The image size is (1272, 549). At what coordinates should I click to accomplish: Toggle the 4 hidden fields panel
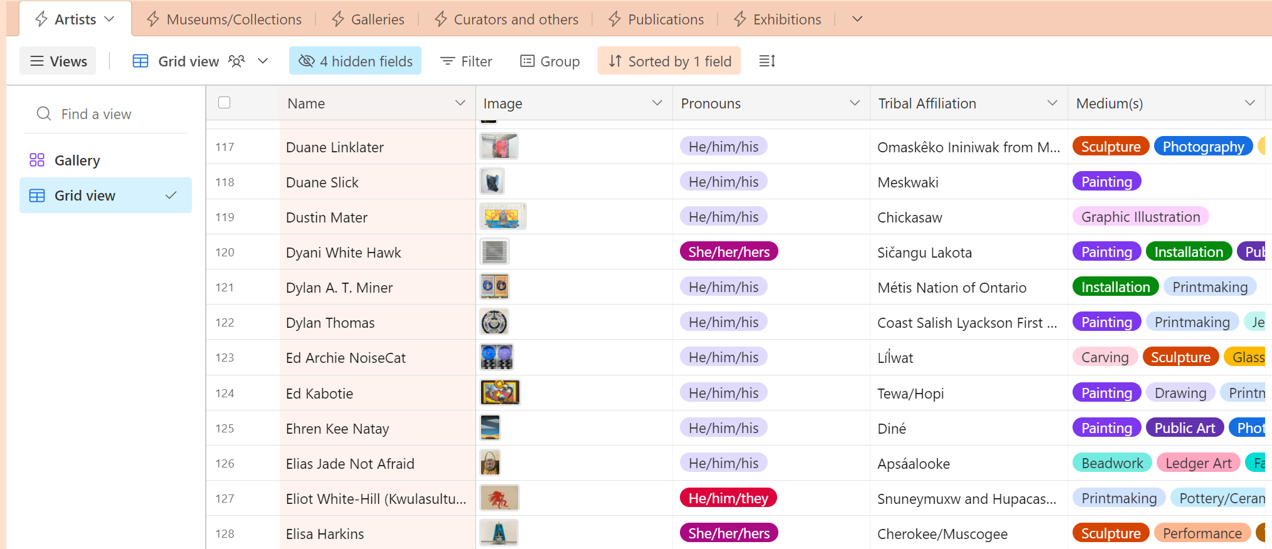(x=356, y=61)
